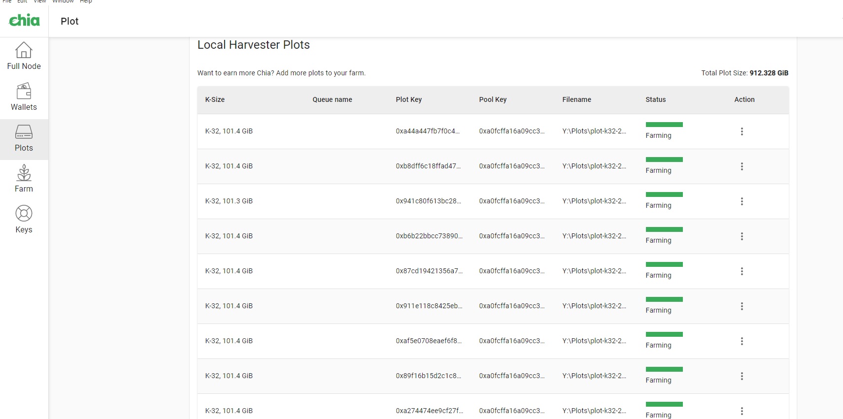Select plot key 0xa44a447fb7f0c4

(x=428, y=131)
